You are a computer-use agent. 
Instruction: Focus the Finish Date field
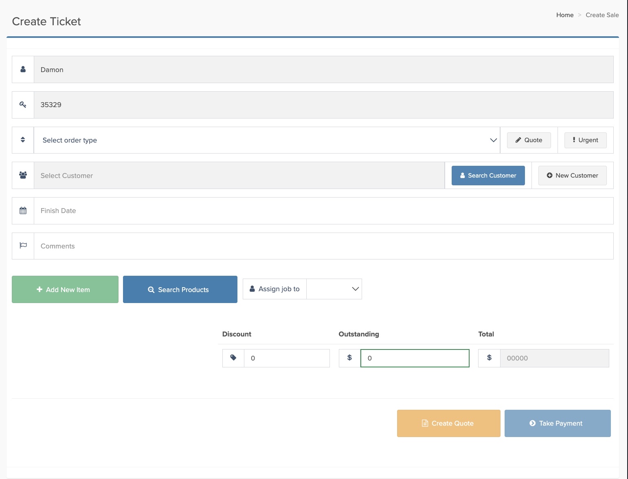[x=324, y=211]
